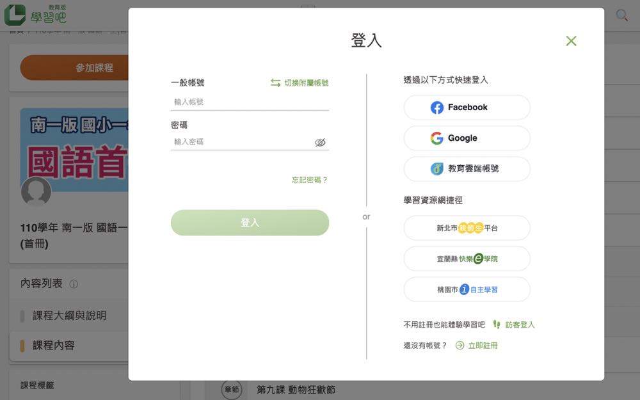Click the 忘記密碼 link
This screenshot has width=640, height=400.
pyautogui.click(x=310, y=180)
